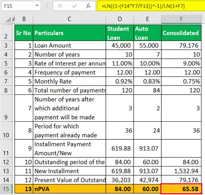Select the Consolidated nPVA cell 65.58

181,189
